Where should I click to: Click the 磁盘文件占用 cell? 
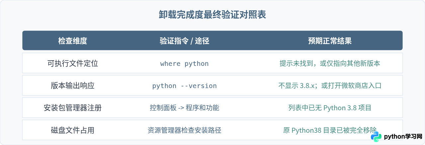73,130
